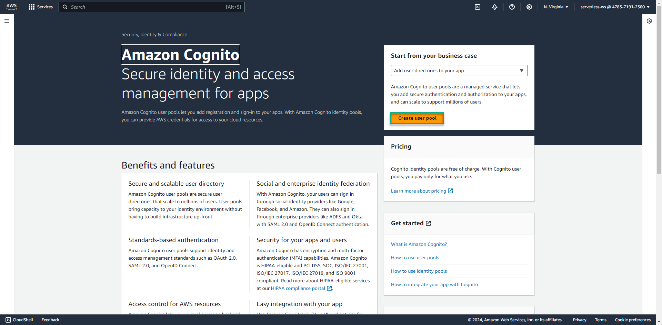Open How to use user pools link
The height and width of the screenshot is (325, 662).
tap(415, 258)
